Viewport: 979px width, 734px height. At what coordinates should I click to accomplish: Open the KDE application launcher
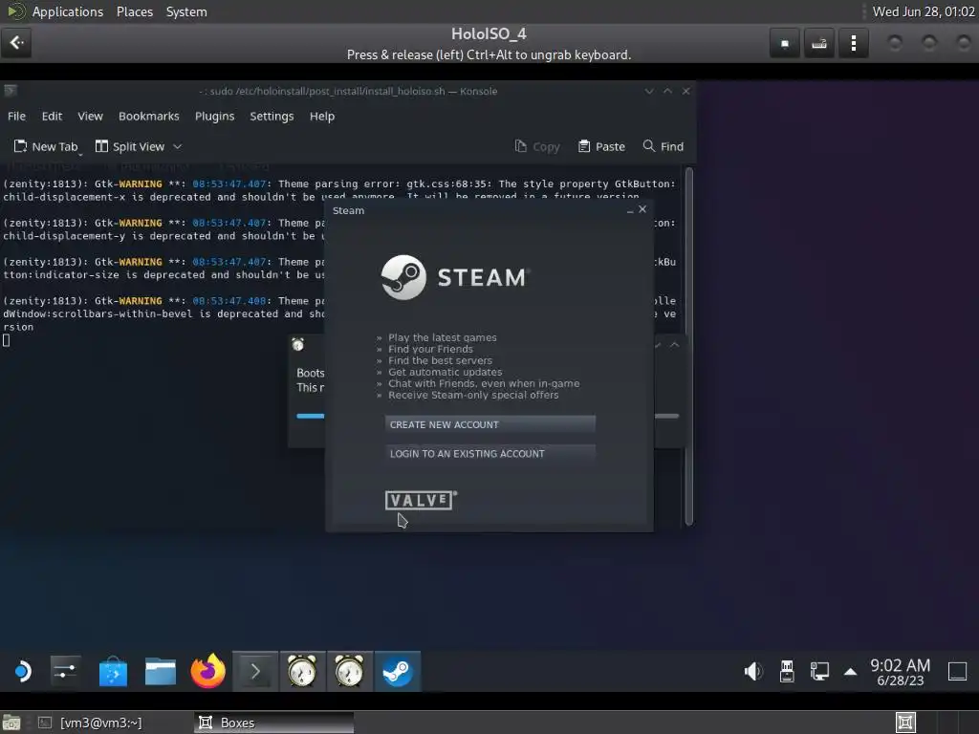[x=23, y=672]
